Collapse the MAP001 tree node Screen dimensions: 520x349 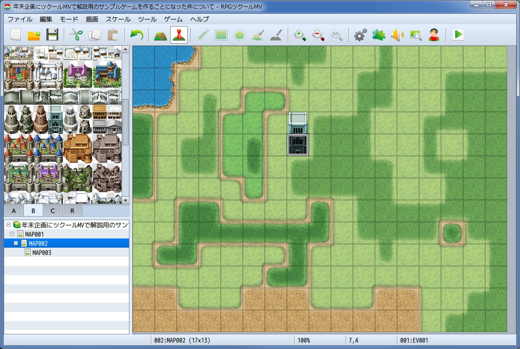click(12, 234)
